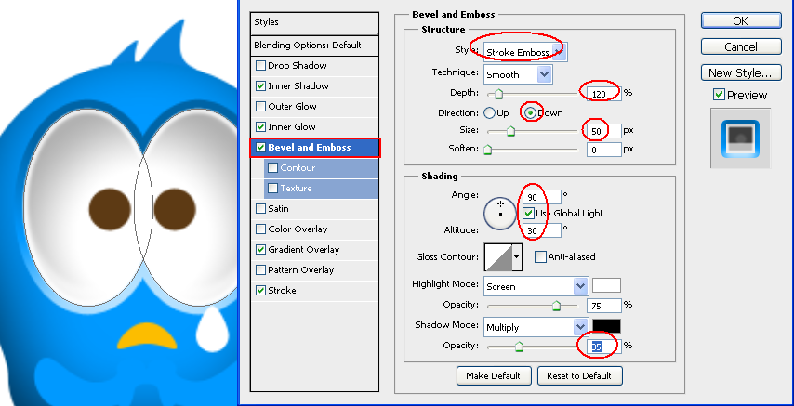Click the Soften value input field
The height and width of the screenshot is (406, 794).
pos(603,150)
